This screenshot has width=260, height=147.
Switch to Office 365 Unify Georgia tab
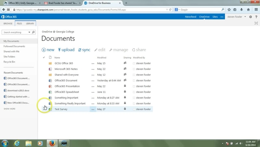tap(22, 3)
